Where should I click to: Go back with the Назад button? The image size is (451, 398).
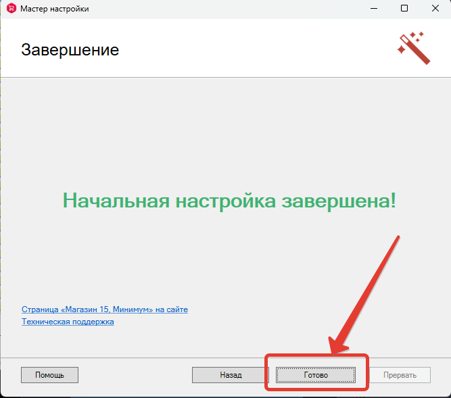(x=231, y=374)
